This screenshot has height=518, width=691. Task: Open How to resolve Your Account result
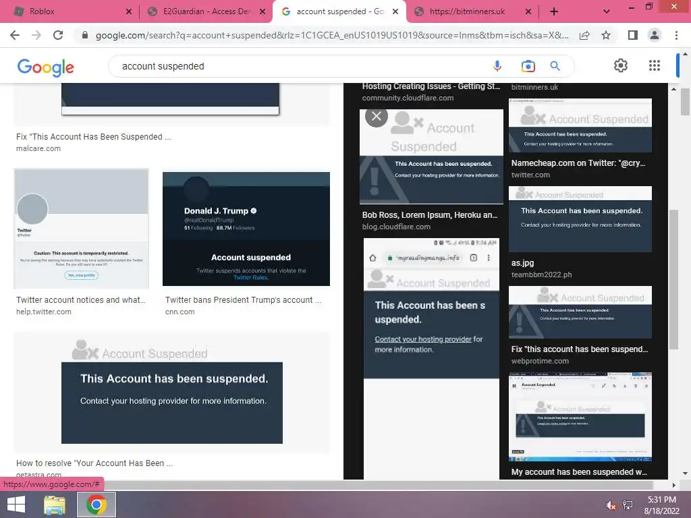click(94, 463)
